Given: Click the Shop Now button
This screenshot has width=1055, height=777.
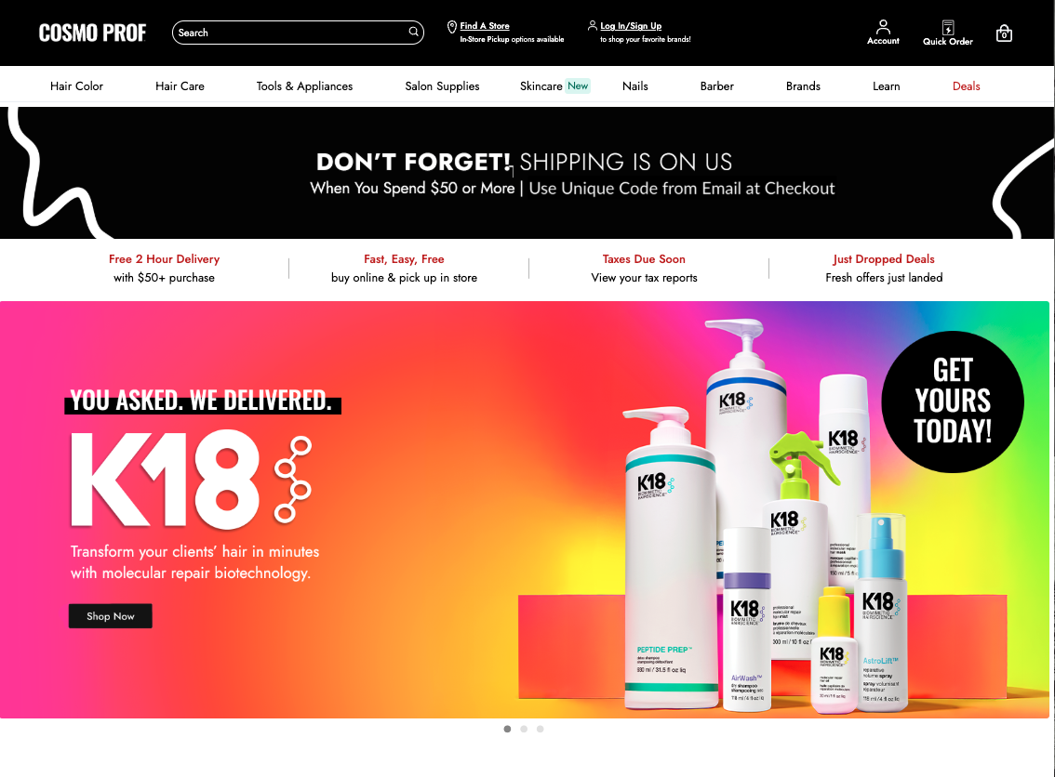Looking at the screenshot, I should point(111,615).
